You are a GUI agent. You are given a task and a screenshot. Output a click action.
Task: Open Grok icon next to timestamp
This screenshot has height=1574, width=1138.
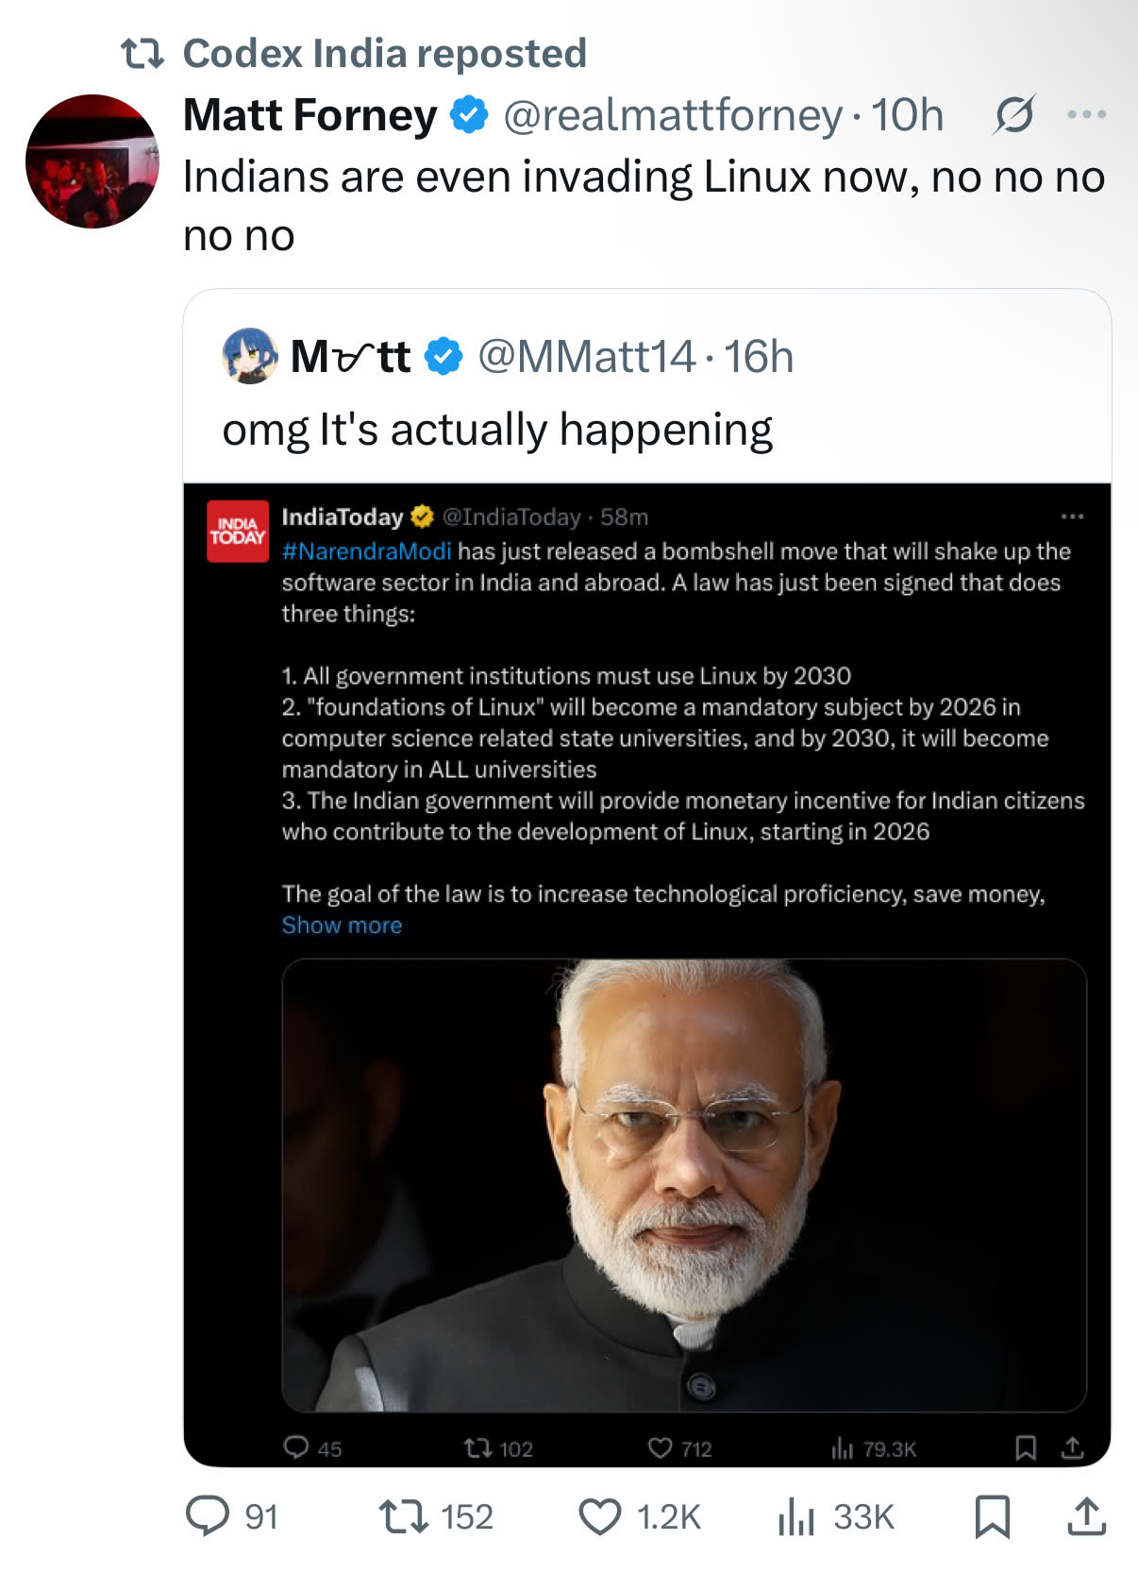(1014, 115)
